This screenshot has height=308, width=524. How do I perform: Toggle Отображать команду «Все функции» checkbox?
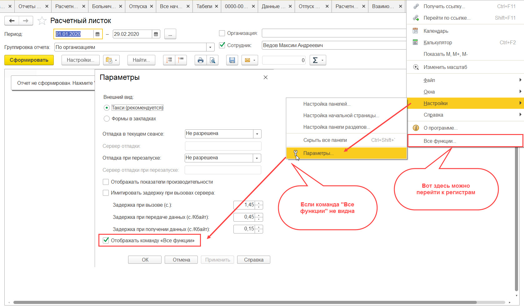106,240
